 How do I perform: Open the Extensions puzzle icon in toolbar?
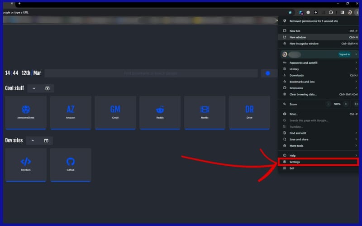click(x=331, y=12)
